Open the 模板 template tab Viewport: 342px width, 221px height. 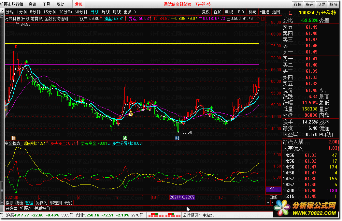tap(19, 203)
